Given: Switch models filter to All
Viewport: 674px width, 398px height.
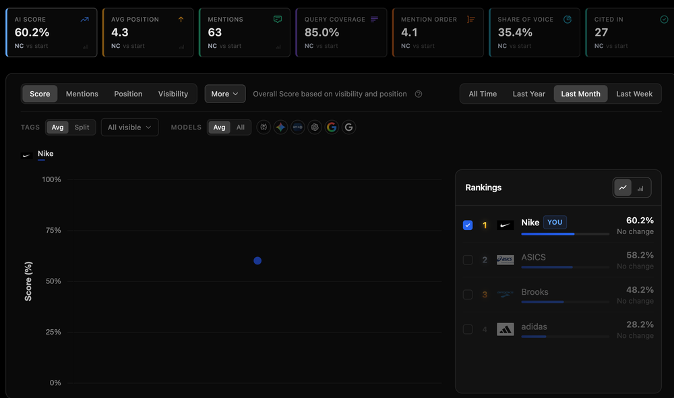Looking at the screenshot, I should [240, 127].
